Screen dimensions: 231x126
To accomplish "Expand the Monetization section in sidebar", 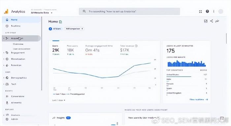I will [18, 59].
